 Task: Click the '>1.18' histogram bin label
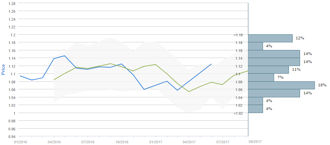[238, 35]
